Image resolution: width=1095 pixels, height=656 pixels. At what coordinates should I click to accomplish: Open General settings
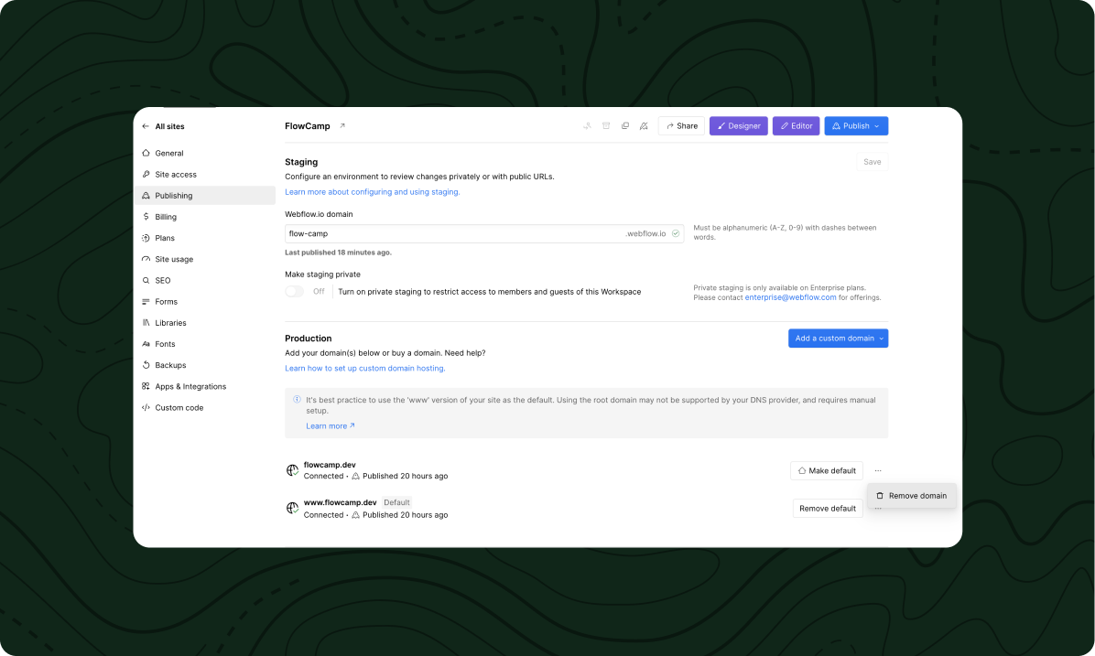click(x=204, y=153)
